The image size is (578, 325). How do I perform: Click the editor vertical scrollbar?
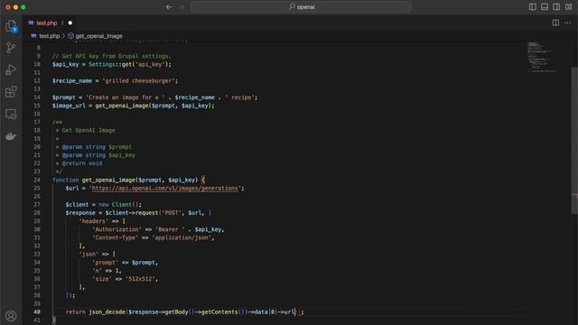[x=574, y=140]
